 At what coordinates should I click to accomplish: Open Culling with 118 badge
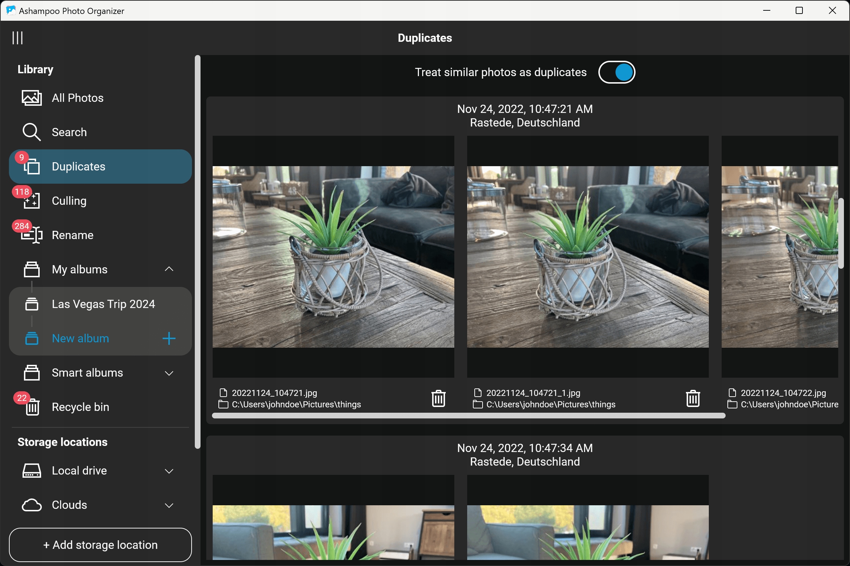pos(69,201)
